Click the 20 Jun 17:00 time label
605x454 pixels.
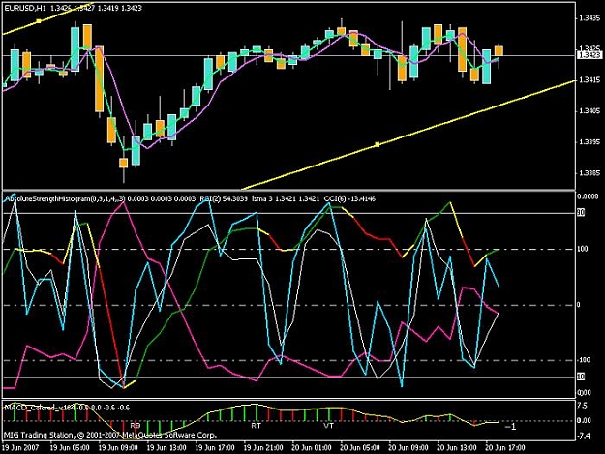(505, 448)
